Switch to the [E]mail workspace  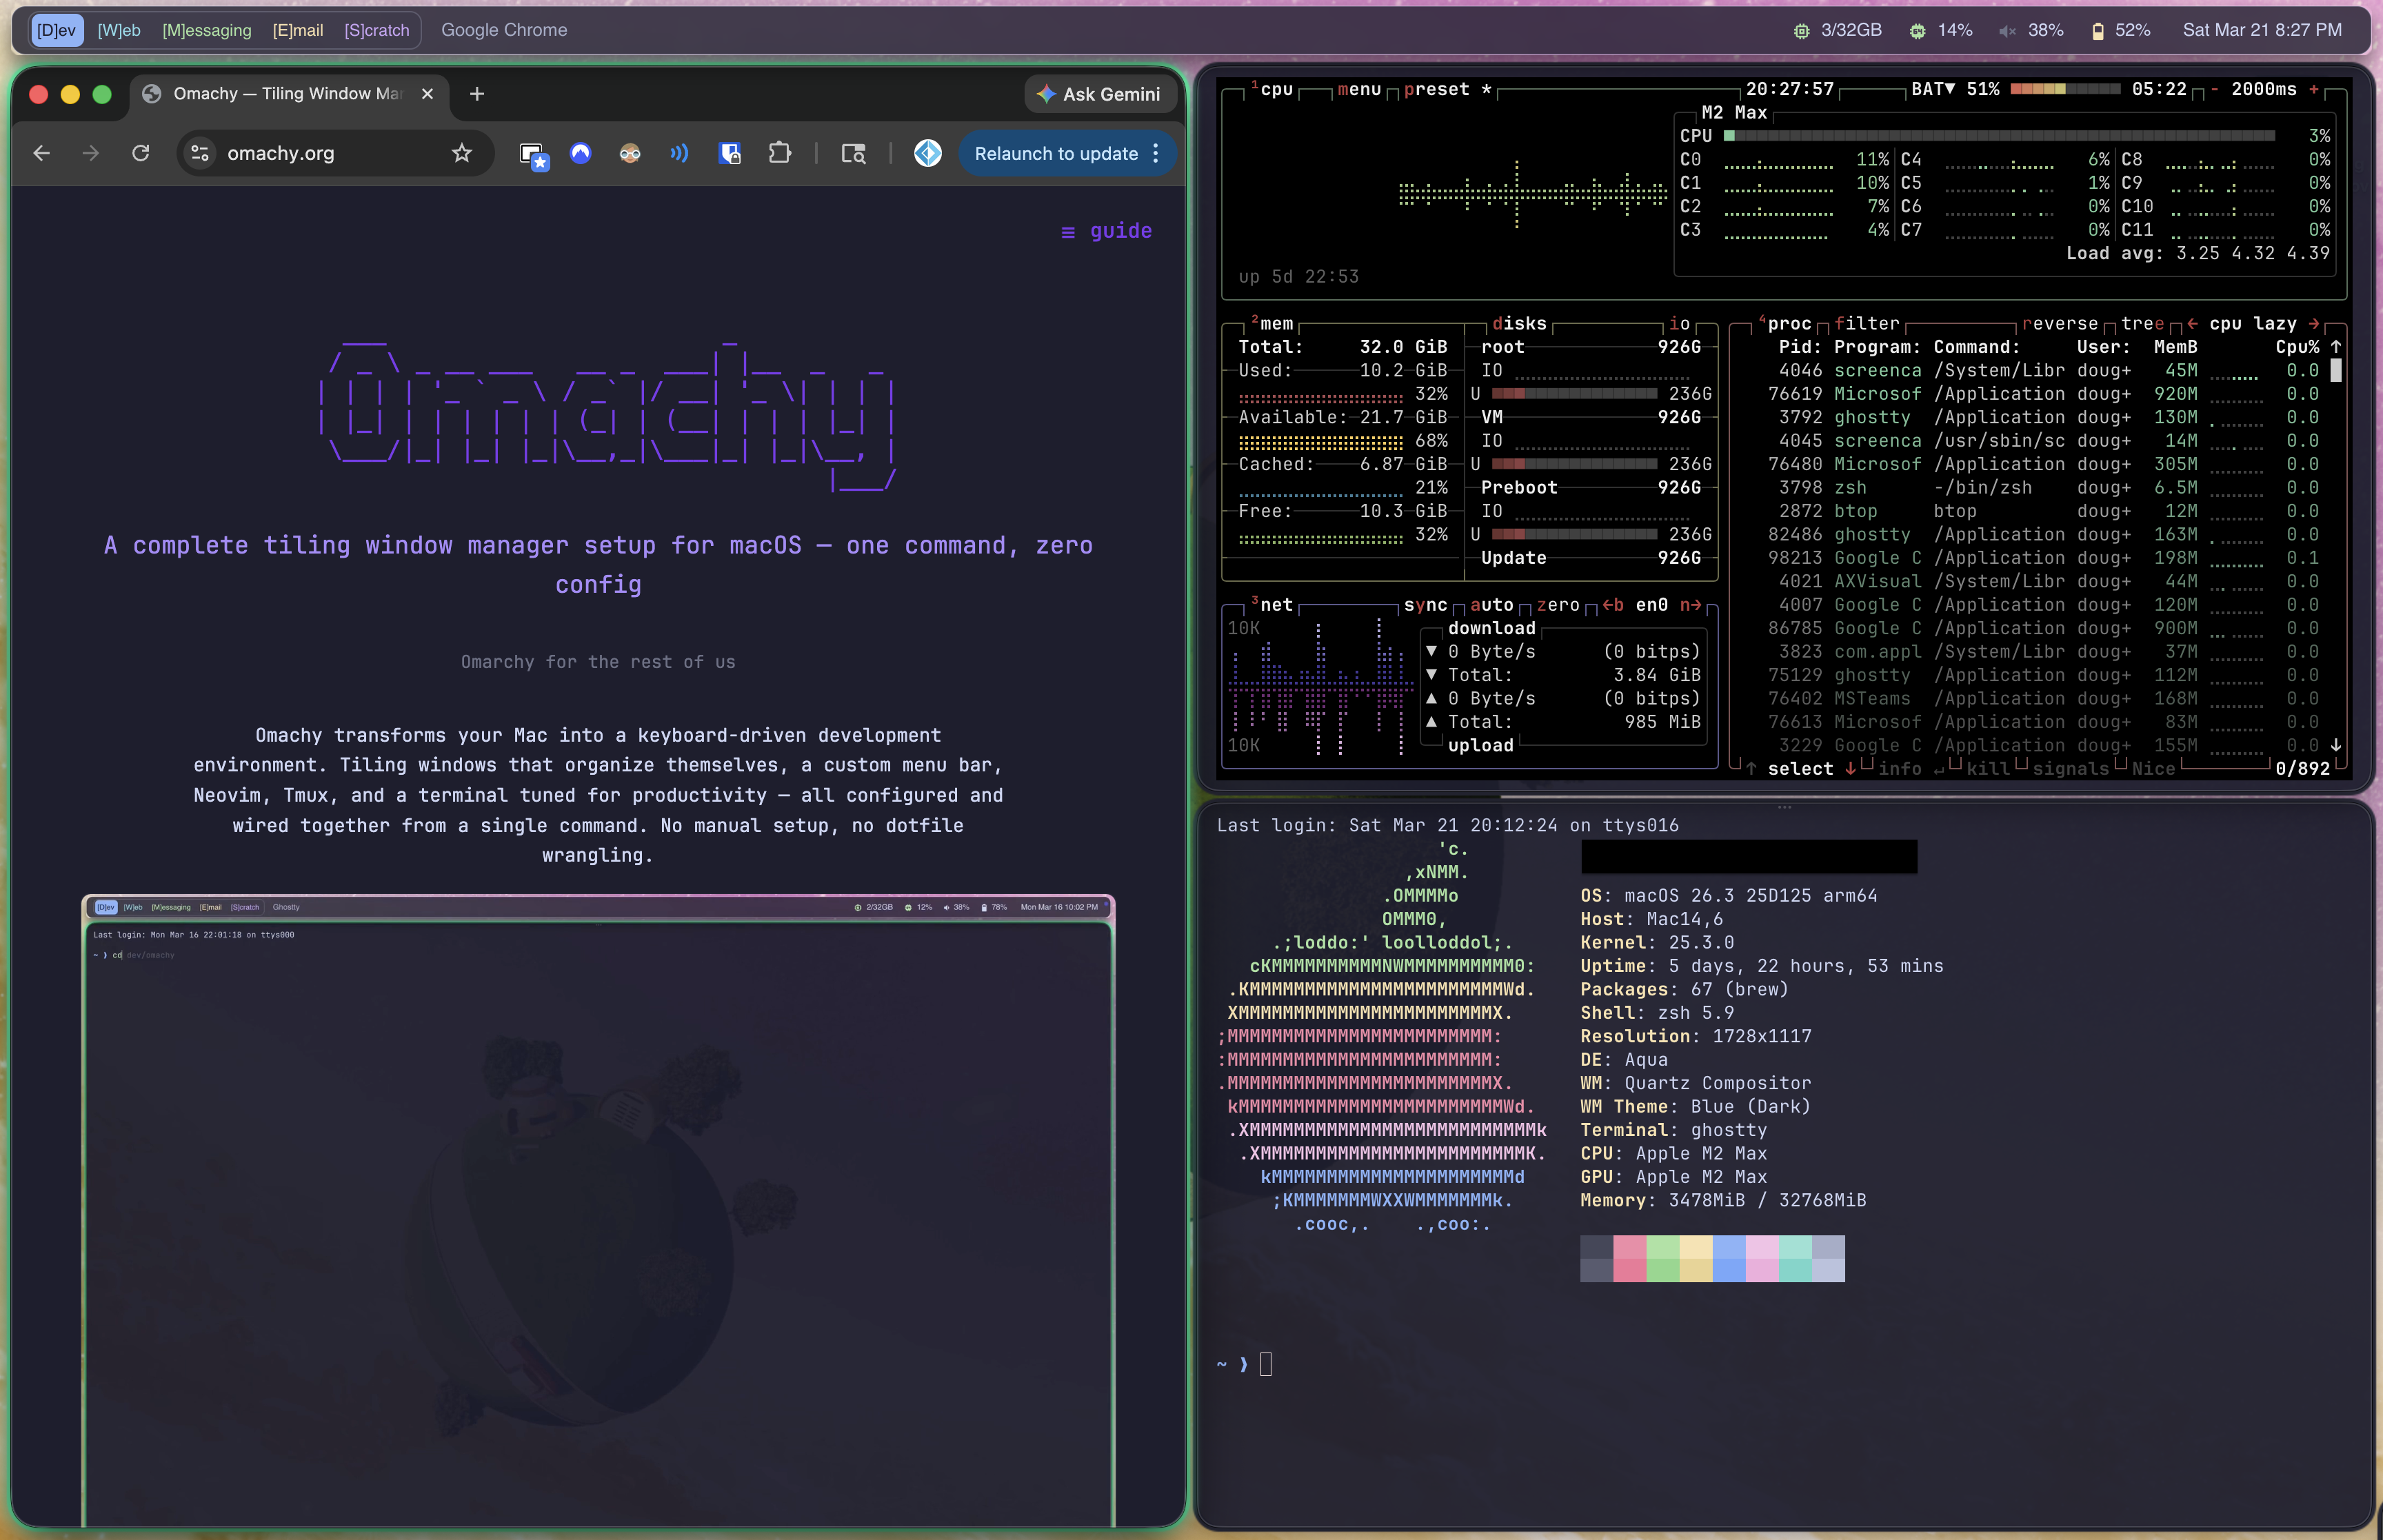tap(298, 30)
